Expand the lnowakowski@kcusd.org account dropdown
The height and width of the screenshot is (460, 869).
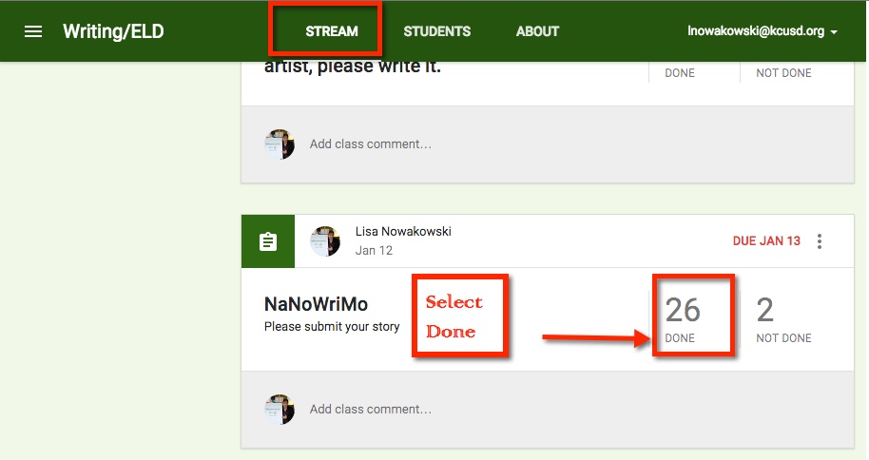click(763, 31)
